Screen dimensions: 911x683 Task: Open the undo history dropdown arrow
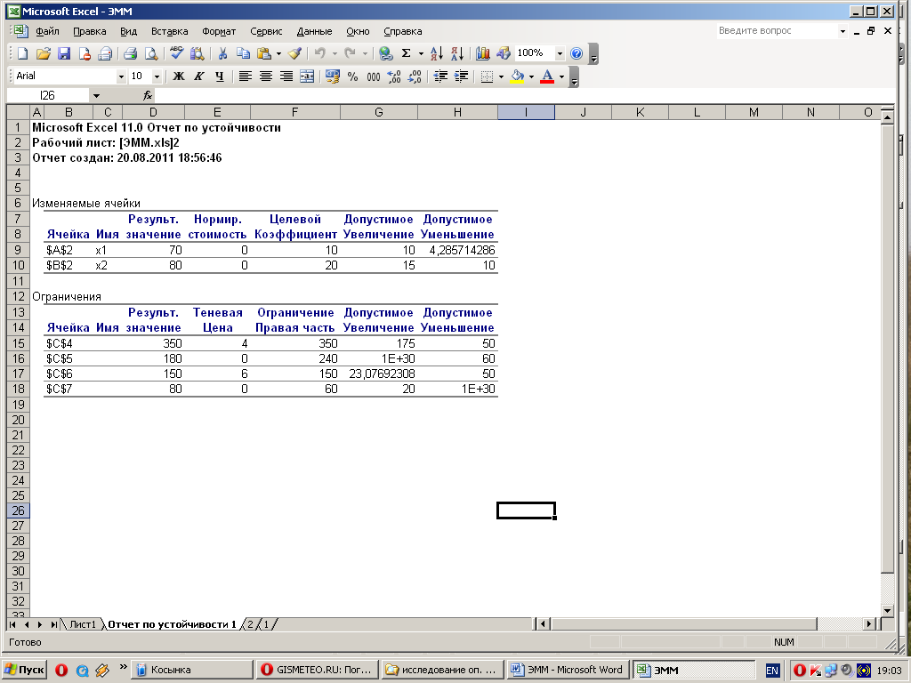tap(335, 53)
